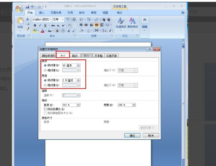Viewport: 216px width, 166px height.
Task: Align paragraph text to the left
Action: click(81, 25)
